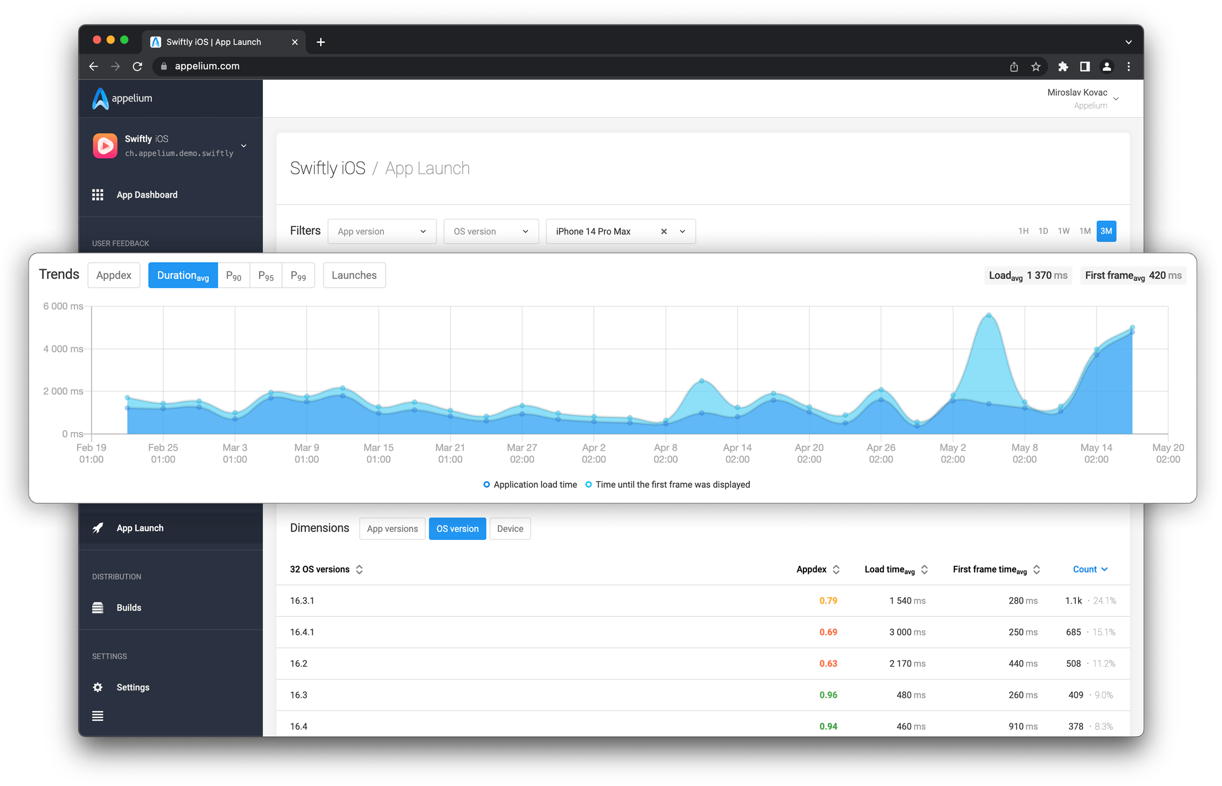The height and width of the screenshot is (786, 1222).
Task: Switch Trends to Launches
Action: click(354, 275)
